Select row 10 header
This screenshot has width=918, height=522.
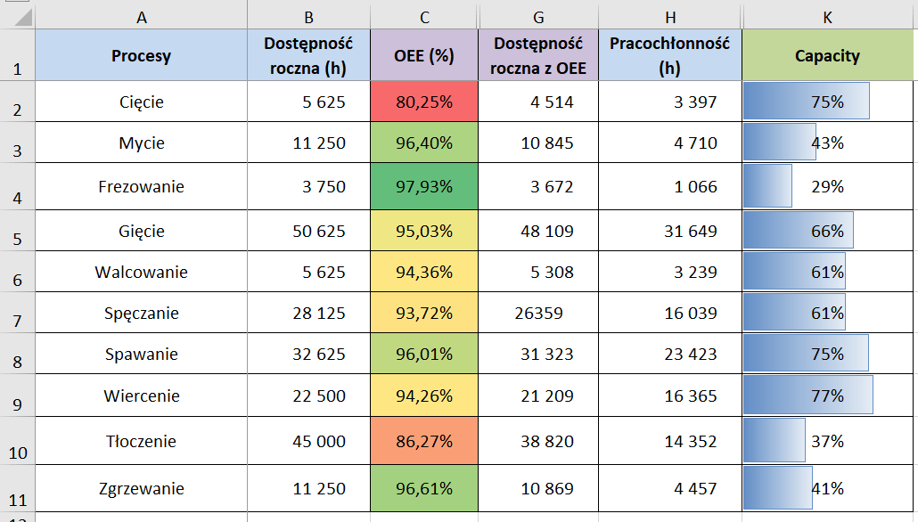18,442
